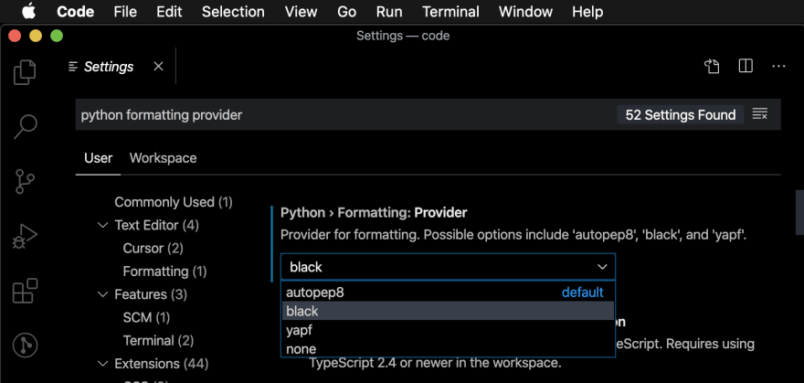Select Formatting (1) in settings tree
Screen dimensions: 804x383
click(164, 271)
